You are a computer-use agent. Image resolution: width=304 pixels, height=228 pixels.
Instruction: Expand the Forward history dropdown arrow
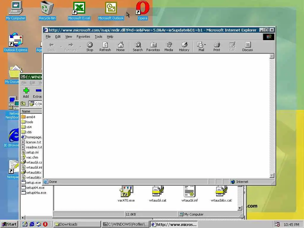80,47
